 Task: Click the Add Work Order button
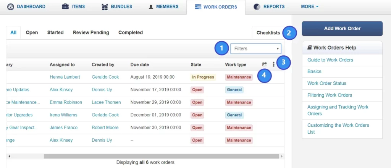click(x=342, y=29)
